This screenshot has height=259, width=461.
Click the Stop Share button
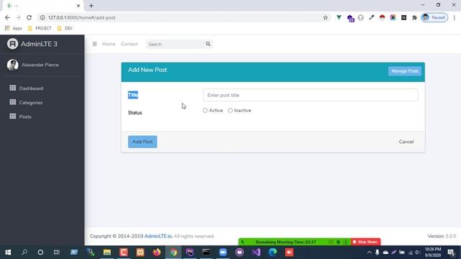(x=365, y=242)
